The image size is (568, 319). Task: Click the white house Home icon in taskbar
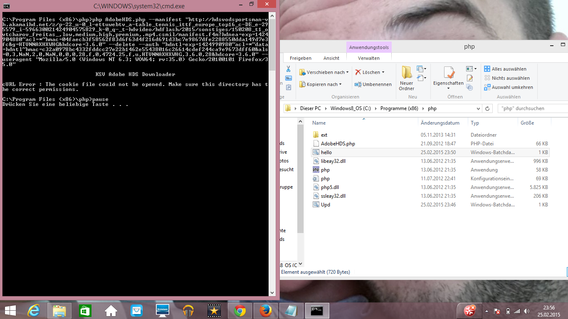(111, 311)
